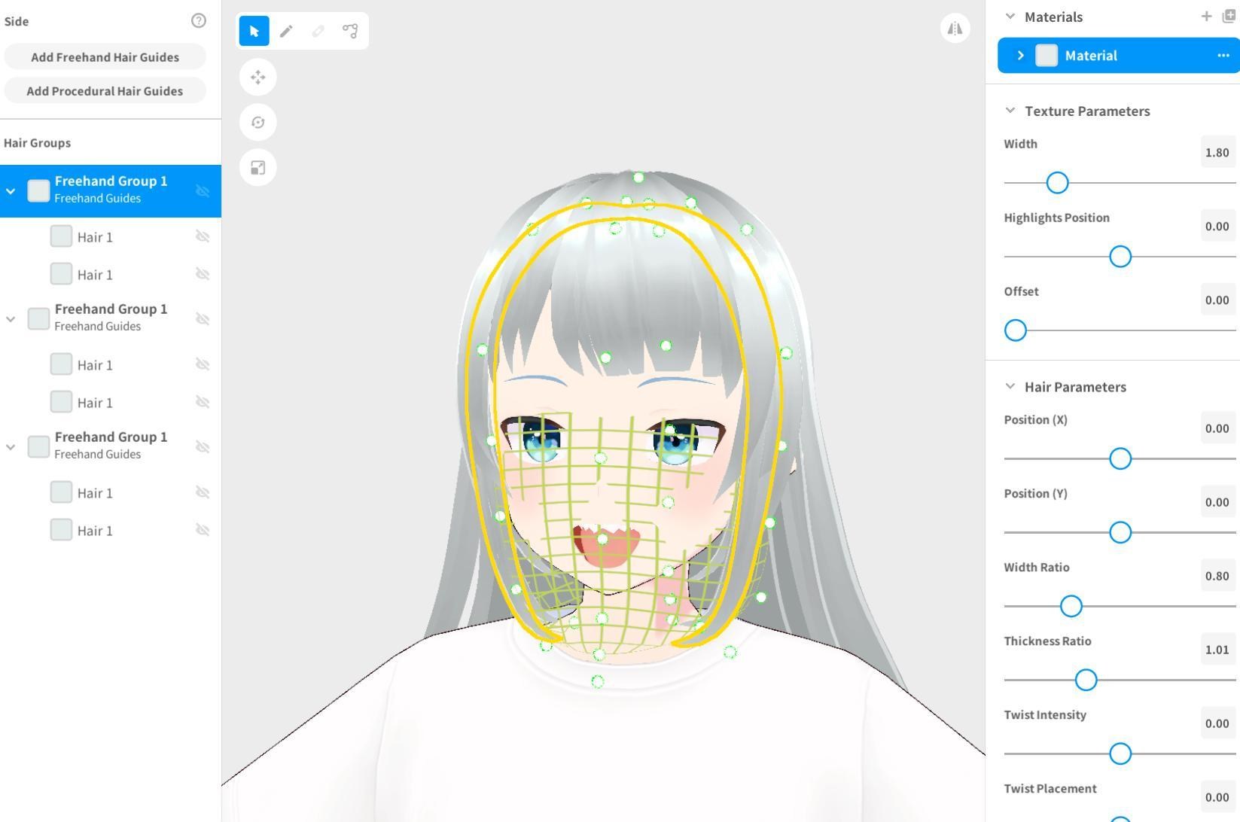
Task: Enable mirror symmetry in the viewport
Action: point(955,28)
